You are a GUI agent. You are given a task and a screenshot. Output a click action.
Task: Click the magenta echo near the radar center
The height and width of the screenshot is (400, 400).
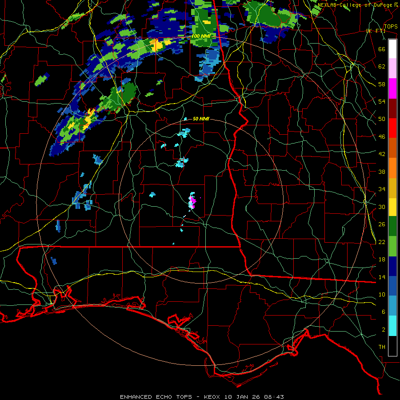(192, 201)
